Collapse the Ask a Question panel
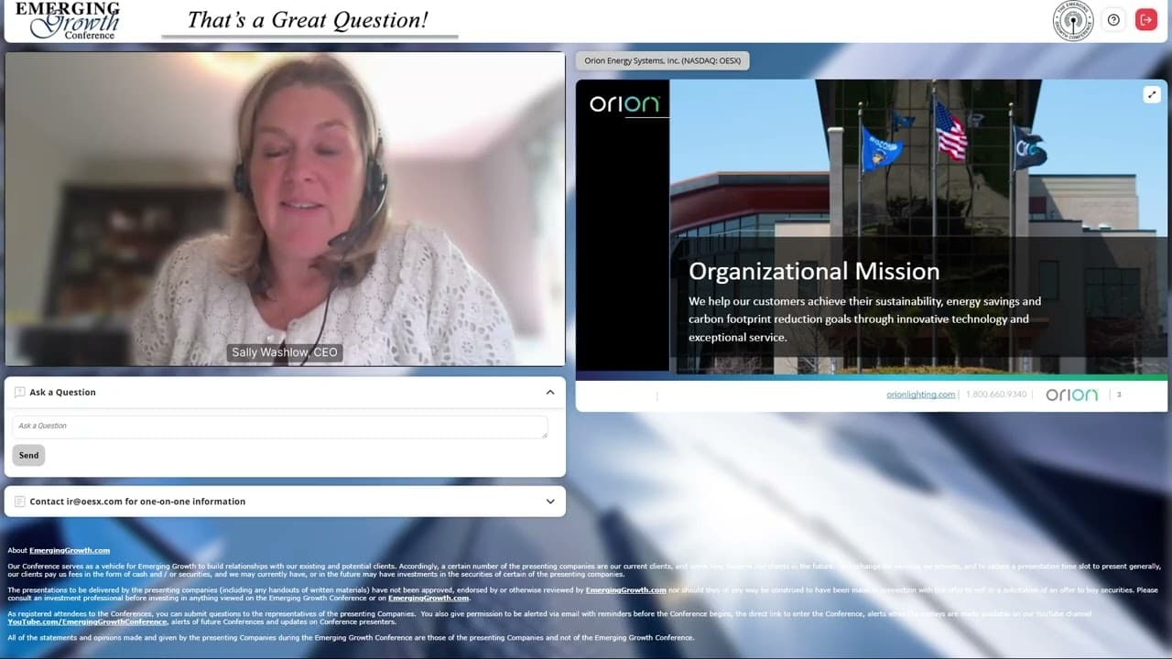1172x659 pixels. coord(550,393)
